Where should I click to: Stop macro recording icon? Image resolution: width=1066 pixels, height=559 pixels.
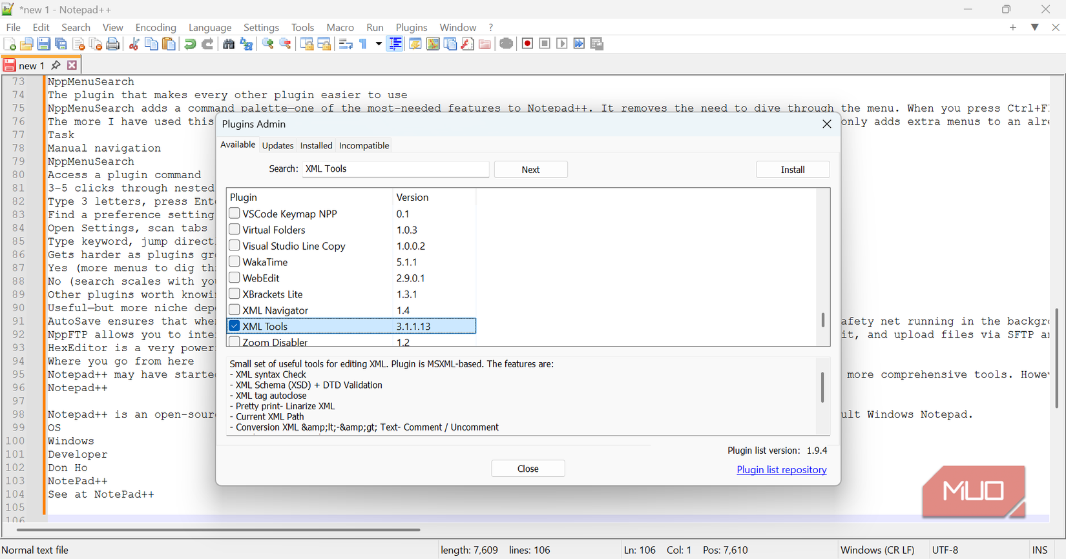pyautogui.click(x=545, y=44)
